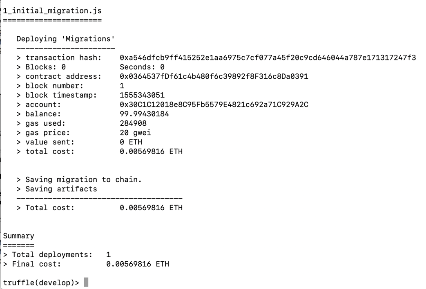Click the Summary heading text
This screenshot has width=426, height=289.
[x=19, y=236]
